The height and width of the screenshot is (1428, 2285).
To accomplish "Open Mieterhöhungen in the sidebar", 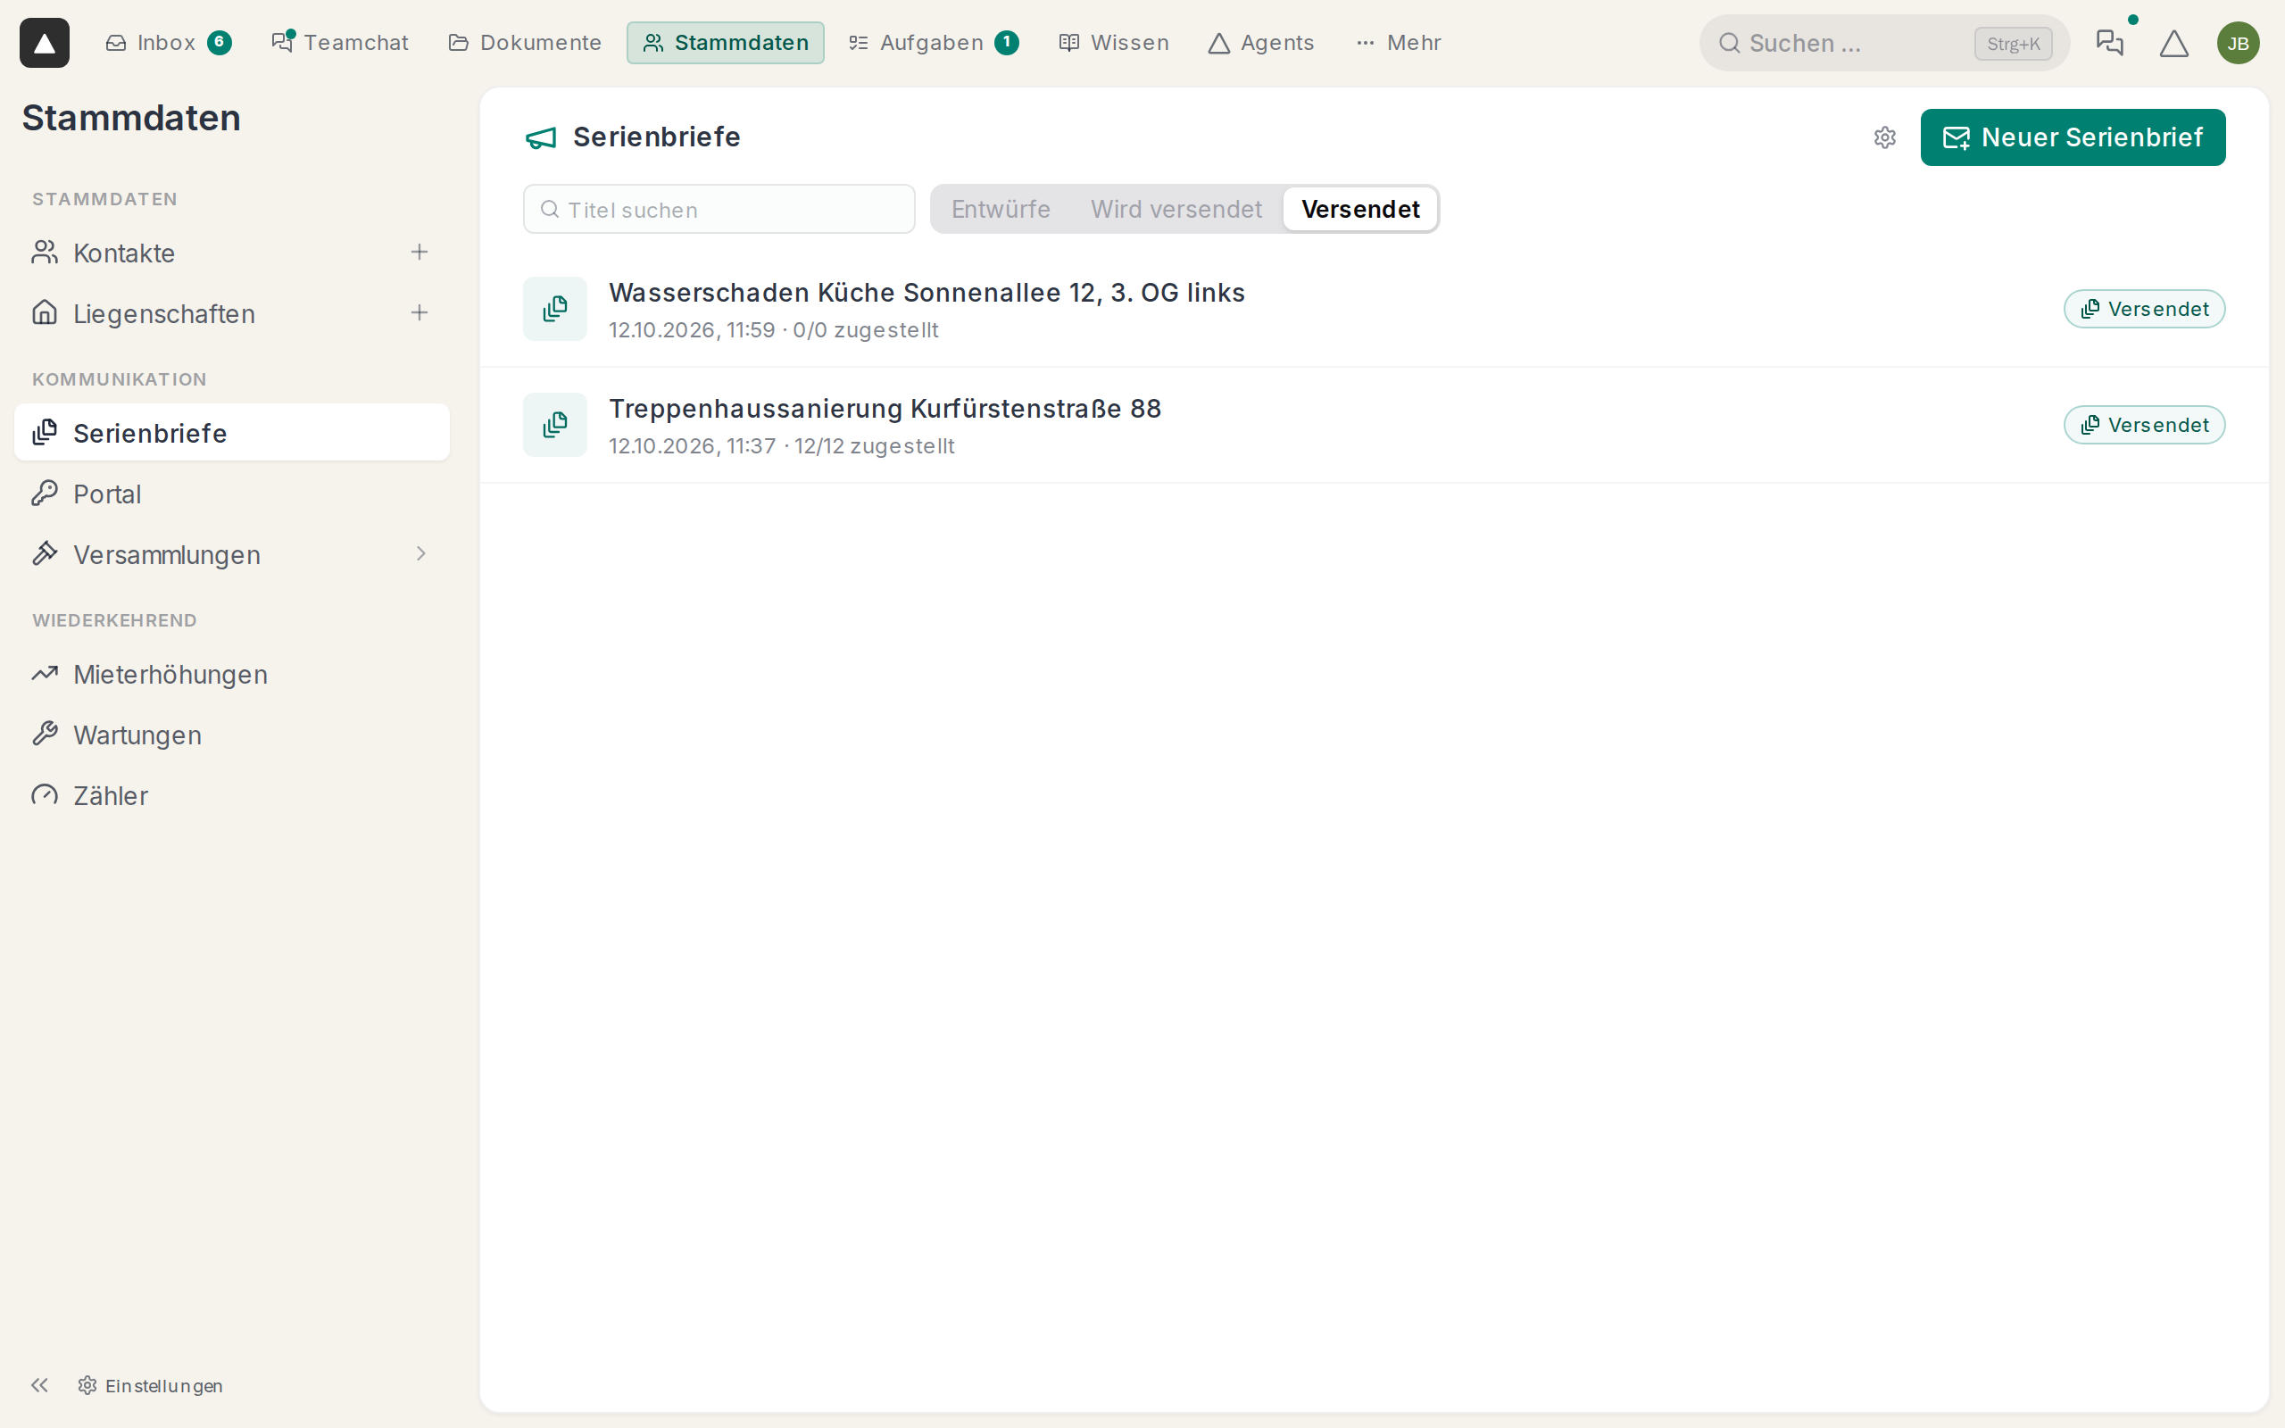I will pyautogui.click(x=231, y=675).
